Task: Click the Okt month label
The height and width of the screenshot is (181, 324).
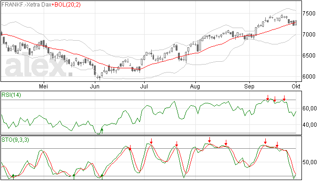Action: pyautogui.click(x=296, y=86)
